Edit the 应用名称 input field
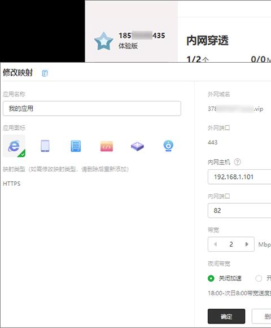This screenshot has width=271, height=328. [x=92, y=108]
